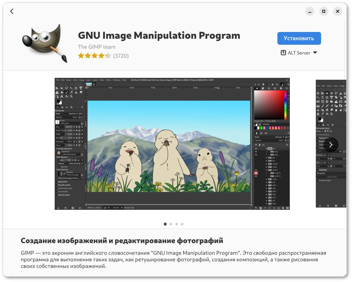
Task: Show the next screenshot with the right chevron
Action: coord(331,145)
